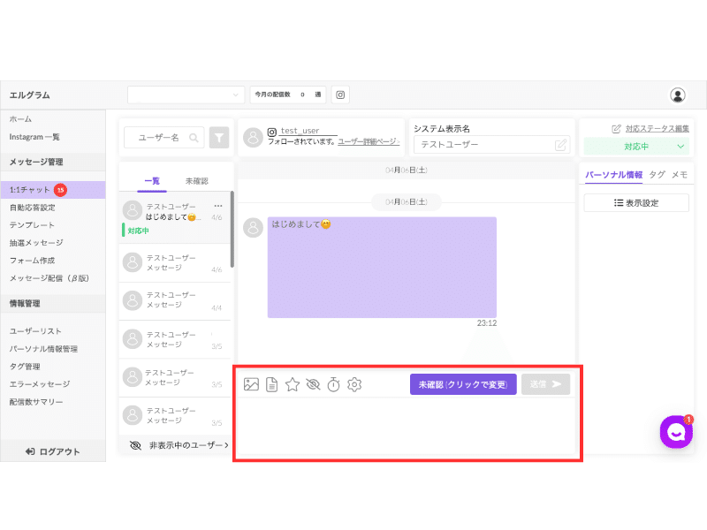Viewport: 707px width, 530px height.
Task: Click the edit pencil icon for システム表示名
Action: (560, 145)
